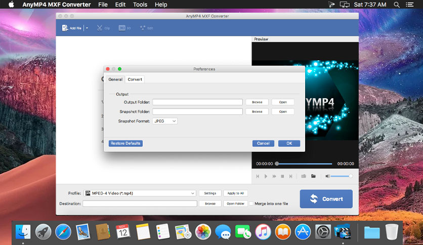Open Spotlight search in menu bar

point(397,5)
